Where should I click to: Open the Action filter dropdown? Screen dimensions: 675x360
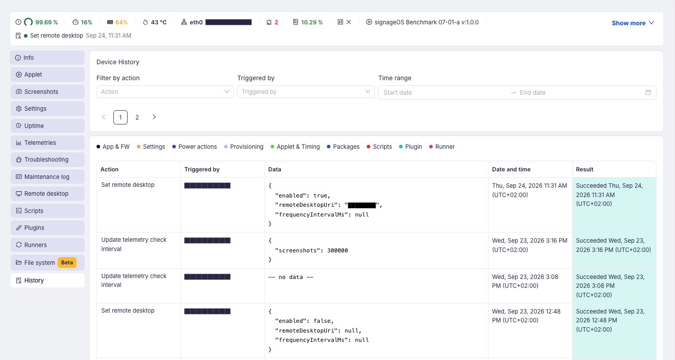[x=165, y=92]
